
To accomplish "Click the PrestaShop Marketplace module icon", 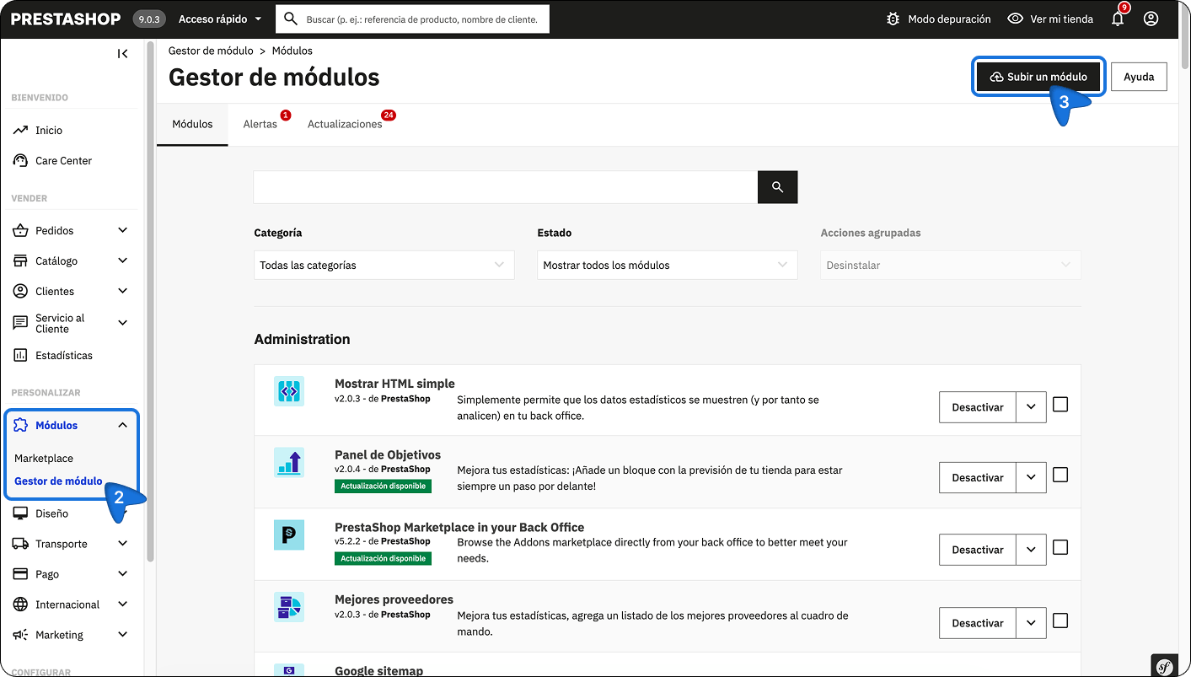I will [289, 535].
